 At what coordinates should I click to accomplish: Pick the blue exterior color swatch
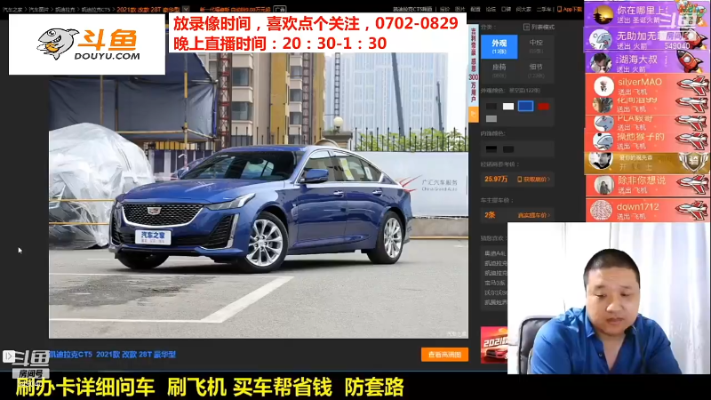coord(525,106)
